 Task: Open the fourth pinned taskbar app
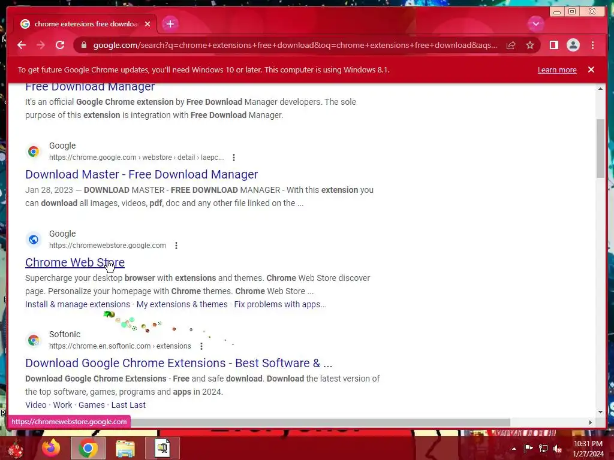162,448
